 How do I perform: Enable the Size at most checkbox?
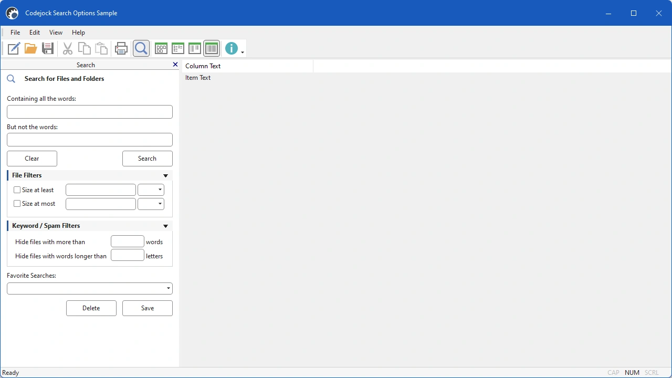17,204
